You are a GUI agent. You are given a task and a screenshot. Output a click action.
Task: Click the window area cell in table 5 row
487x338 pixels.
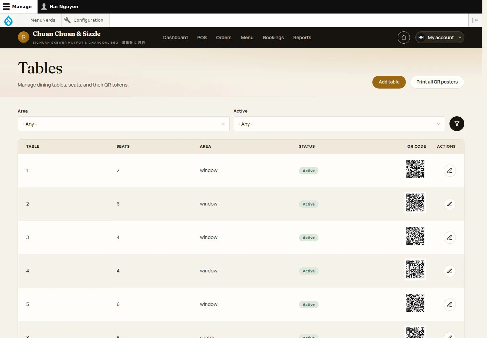pos(209,304)
